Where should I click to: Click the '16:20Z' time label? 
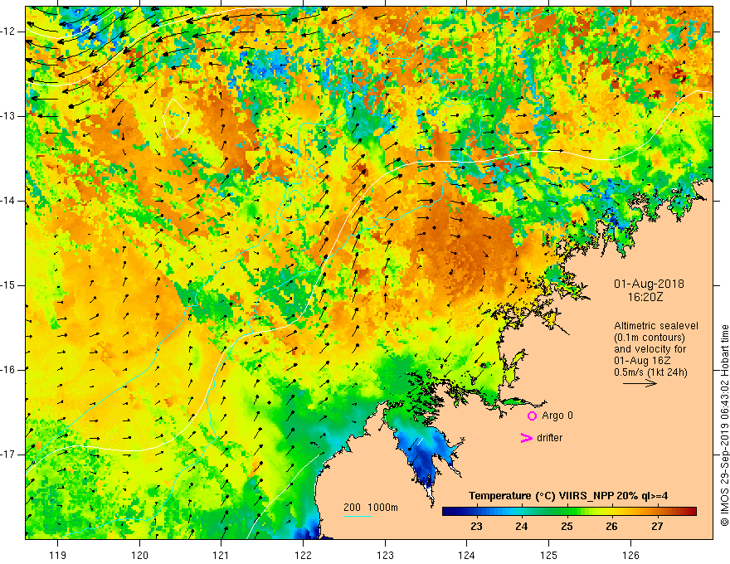(645, 296)
